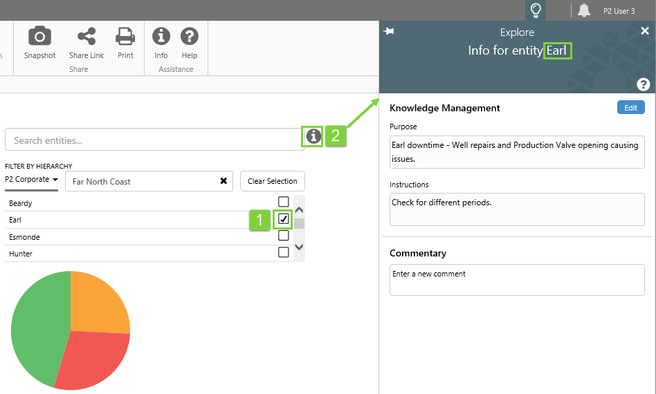Select the Hunter entity checkbox
Image resolution: width=656 pixels, height=394 pixels.
283,252
